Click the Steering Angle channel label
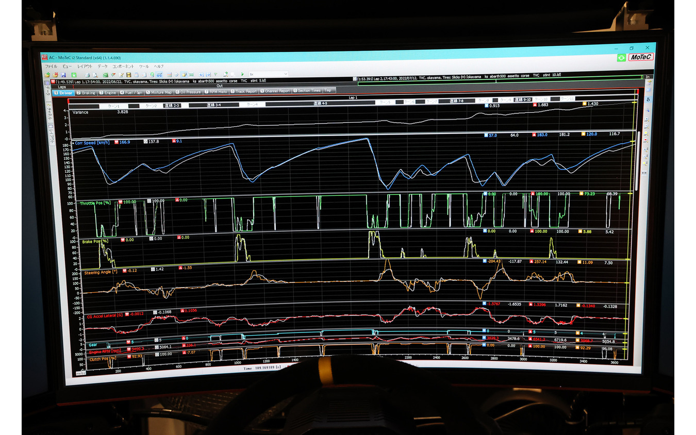This screenshot has height=435, width=696. pyautogui.click(x=101, y=272)
